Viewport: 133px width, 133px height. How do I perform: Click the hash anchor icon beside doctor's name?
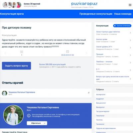tap(89, 93)
